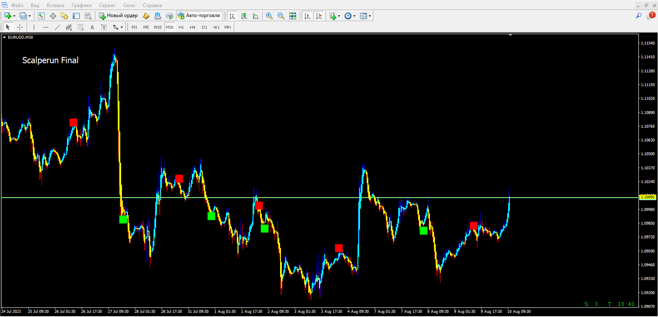Image resolution: width=658 pixels, height=317 pixels.
Task: Toggle the Auto-trading button
Action: pos(199,16)
